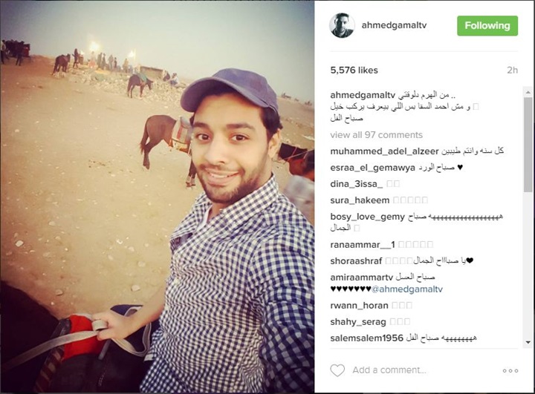
Task: Click the 2h post timestamp
Action: (x=512, y=70)
